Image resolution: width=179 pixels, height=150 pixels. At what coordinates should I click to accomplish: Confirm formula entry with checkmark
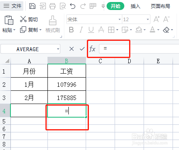click(82, 49)
